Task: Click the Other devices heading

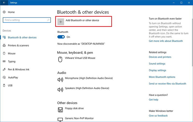Action: [x=67, y=103]
